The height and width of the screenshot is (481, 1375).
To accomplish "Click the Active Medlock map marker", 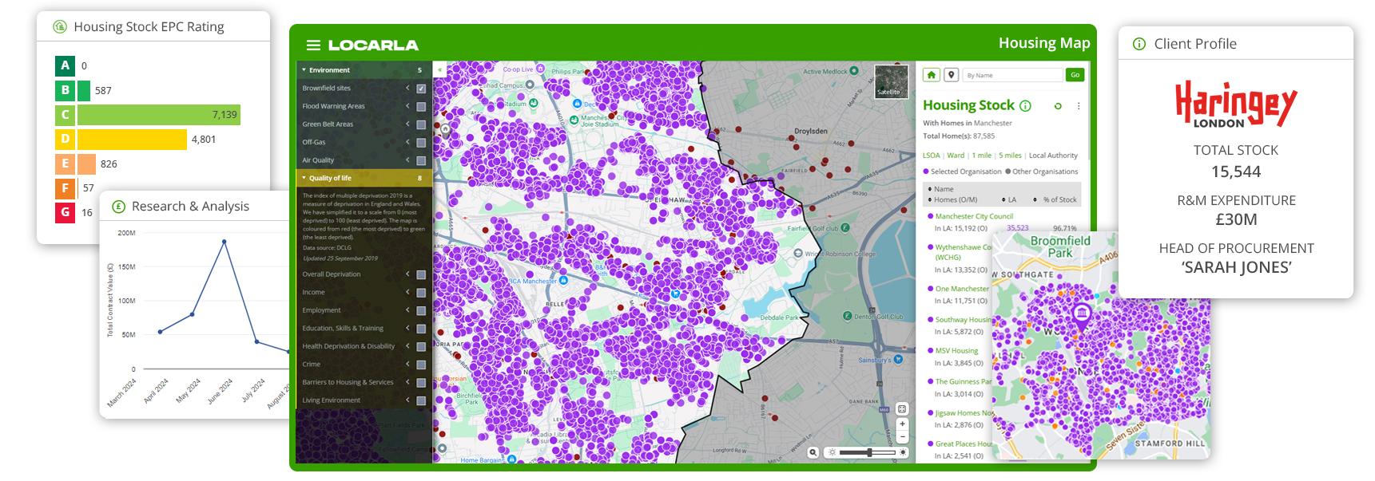I will click(854, 71).
